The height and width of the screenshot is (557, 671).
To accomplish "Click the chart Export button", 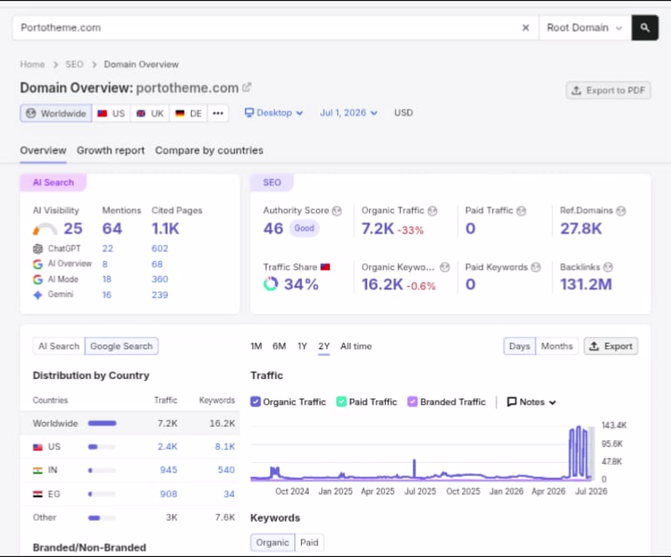I will 611,346.
